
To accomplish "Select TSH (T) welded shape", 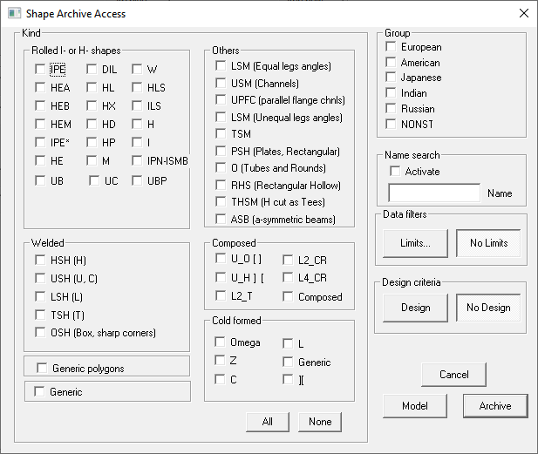I will 40,315.
